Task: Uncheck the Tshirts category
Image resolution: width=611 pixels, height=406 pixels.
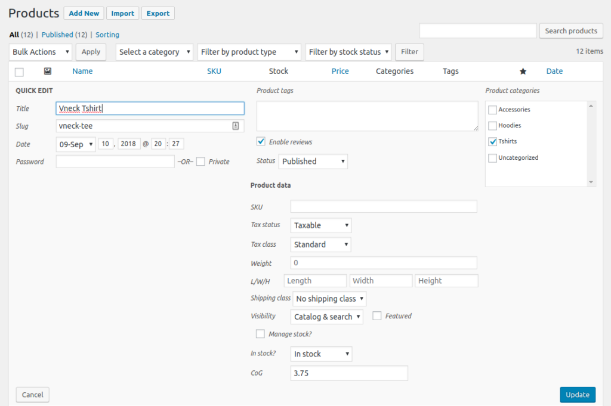Action: click(492, 142)
